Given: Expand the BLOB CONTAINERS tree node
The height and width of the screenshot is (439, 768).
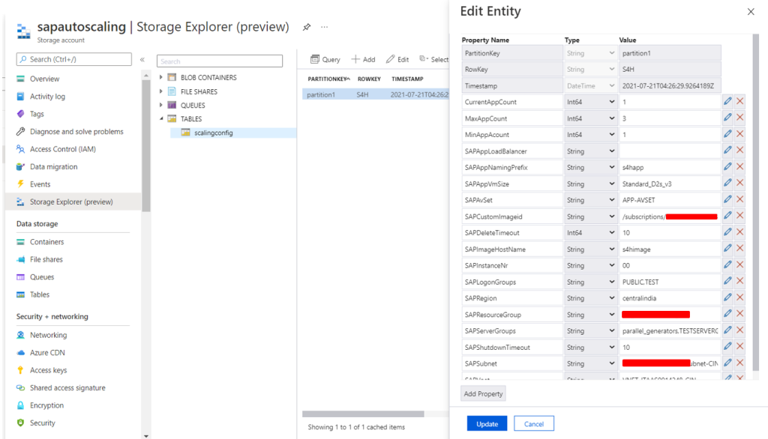Looking at the screenshot, I should coord(161,77).
